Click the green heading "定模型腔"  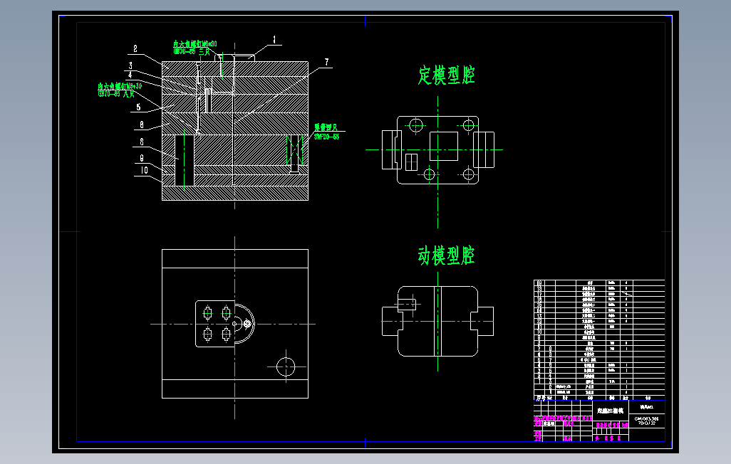coord(446,75)
